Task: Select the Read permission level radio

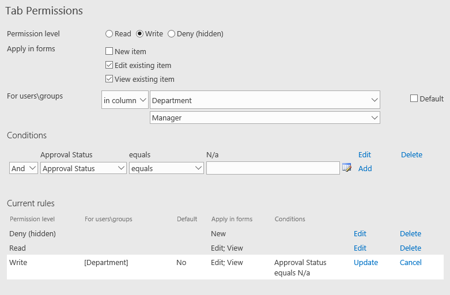Action: pyautogui.click(x=109, y=34)
